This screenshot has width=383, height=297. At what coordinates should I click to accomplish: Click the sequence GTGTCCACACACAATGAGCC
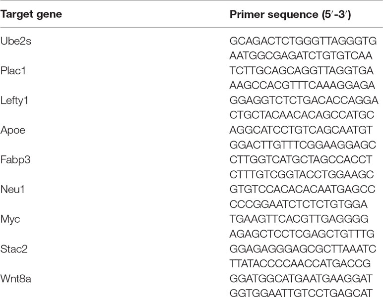(303, 190)
